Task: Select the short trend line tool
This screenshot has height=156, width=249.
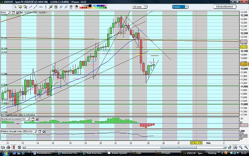Action: tap(31, 7)
